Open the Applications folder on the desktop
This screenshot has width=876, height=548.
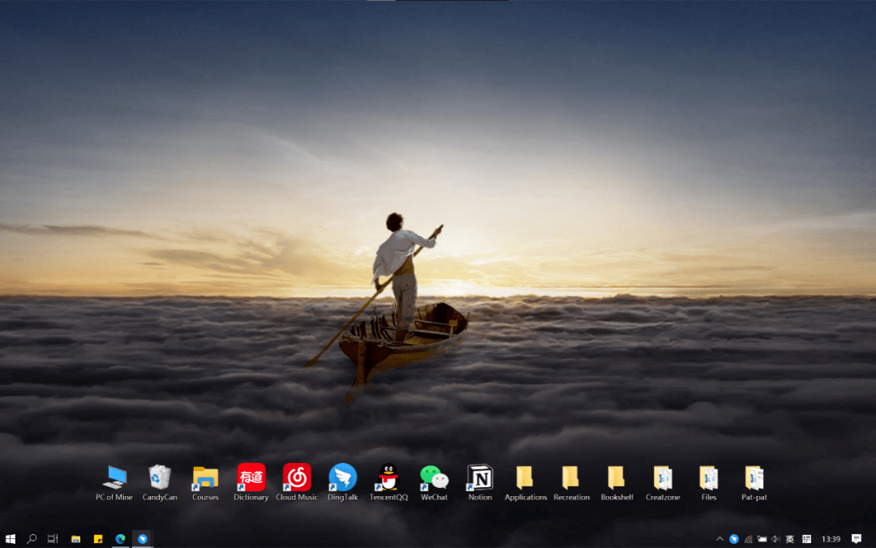[526, 477]
